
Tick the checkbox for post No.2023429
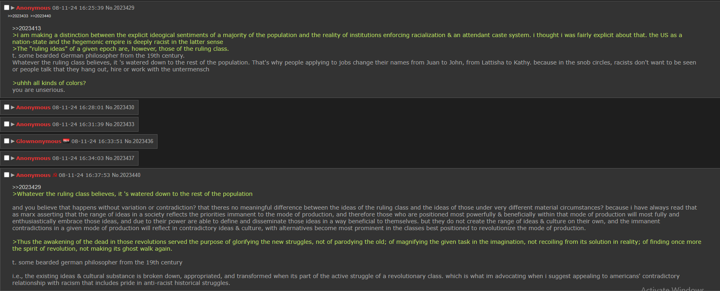6,8
